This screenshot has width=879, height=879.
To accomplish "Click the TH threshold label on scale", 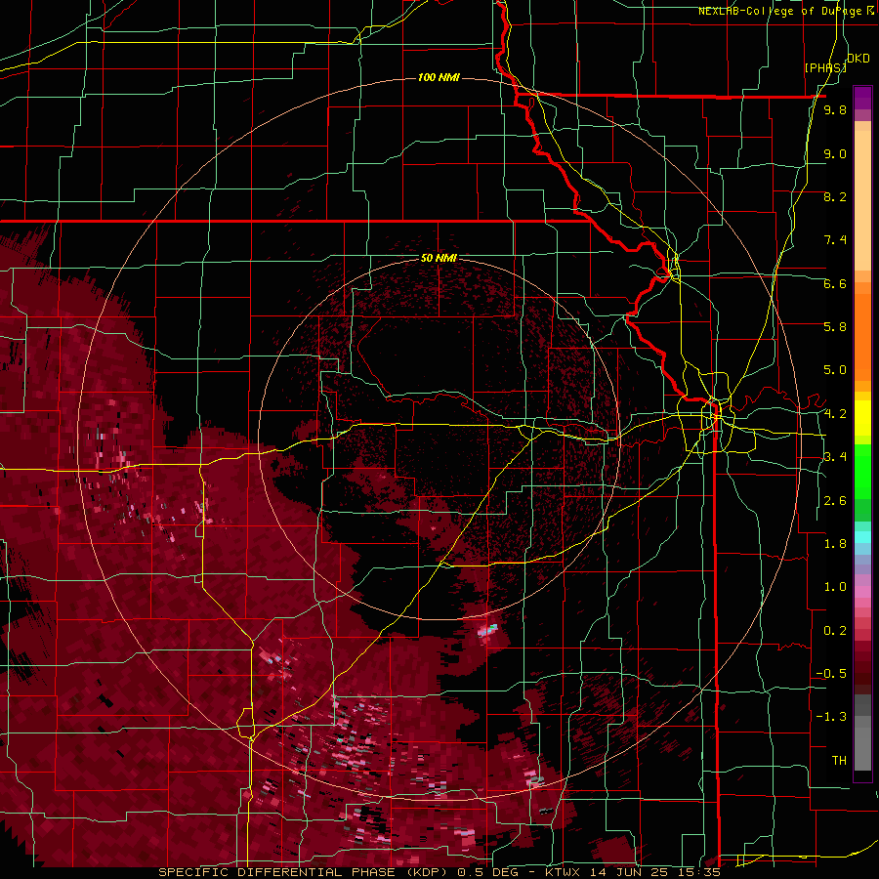I will pos(839,761).
